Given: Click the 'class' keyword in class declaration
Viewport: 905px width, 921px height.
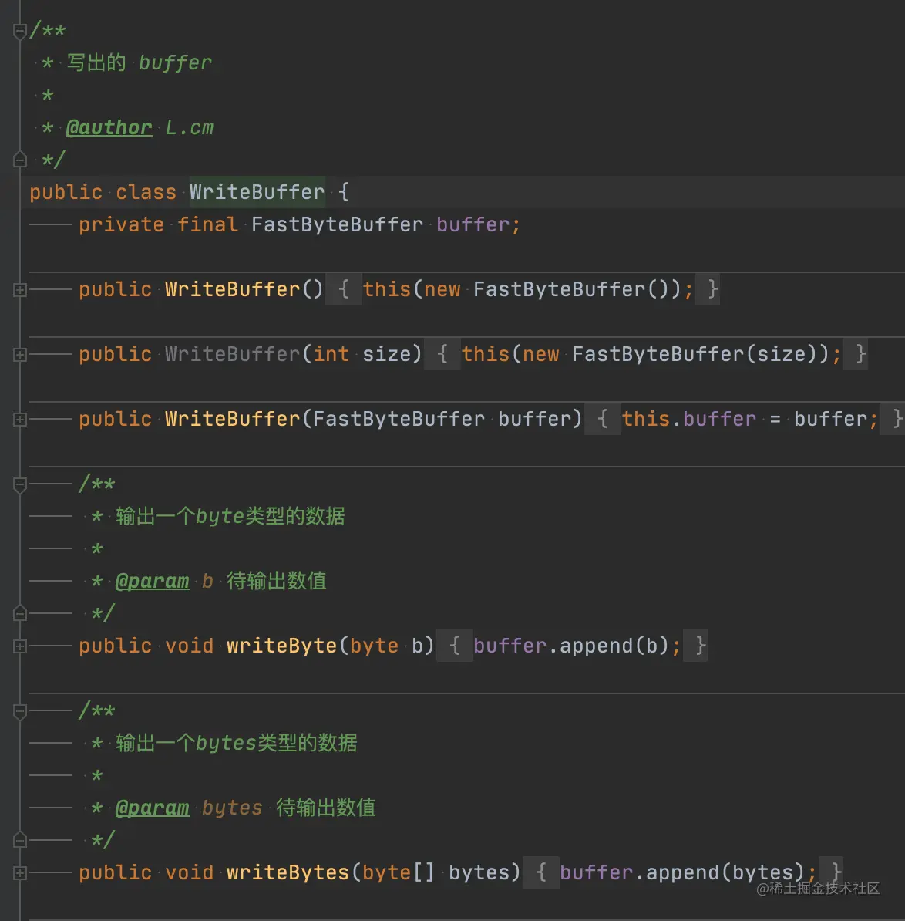Looking at the screenshot, I should [146, 192].
